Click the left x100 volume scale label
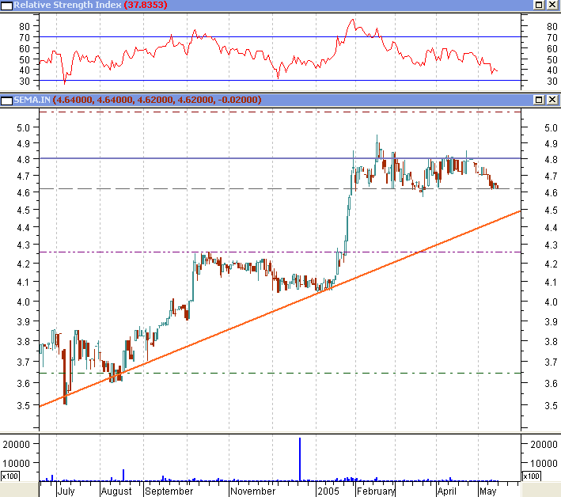Image resolution: width=561 pixels, height=497 pixels. coord(10,476)
